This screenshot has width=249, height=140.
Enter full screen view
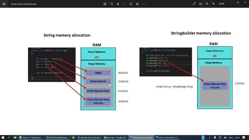click(x=194, y=4)
